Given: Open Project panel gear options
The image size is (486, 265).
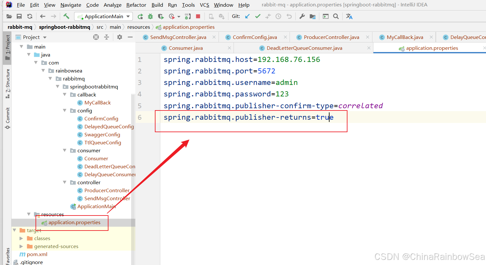Looking at the screenshot, I should [120, 37].
